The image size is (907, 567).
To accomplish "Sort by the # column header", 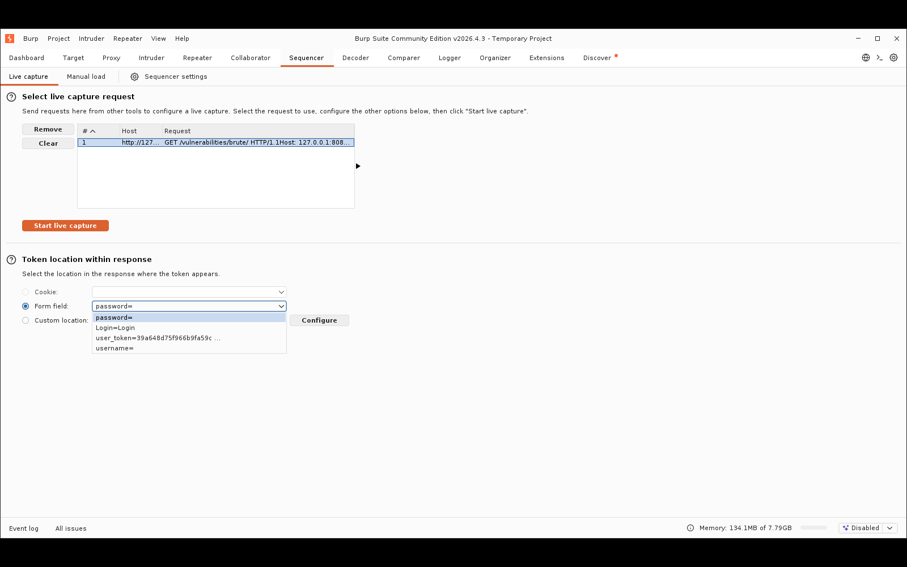I will (x=98, y=131).
